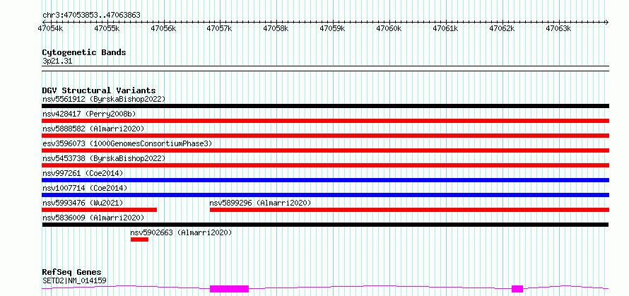
Task: Click the red nsv428417 variant bar
Action: coord(325,121)
